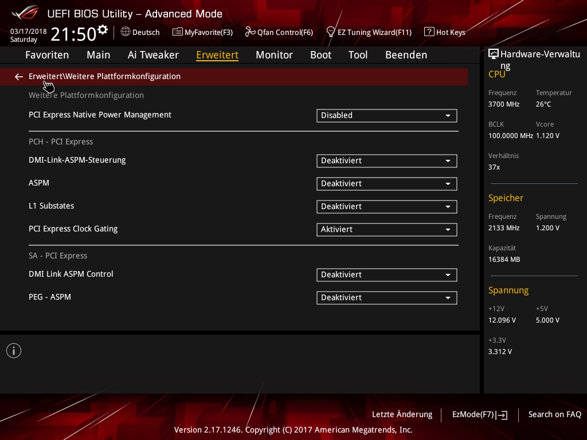Image resolution: width=587 pixels, height=440 pixels.
Task: Click the globe language icon
Action: (x=126, y=32)
